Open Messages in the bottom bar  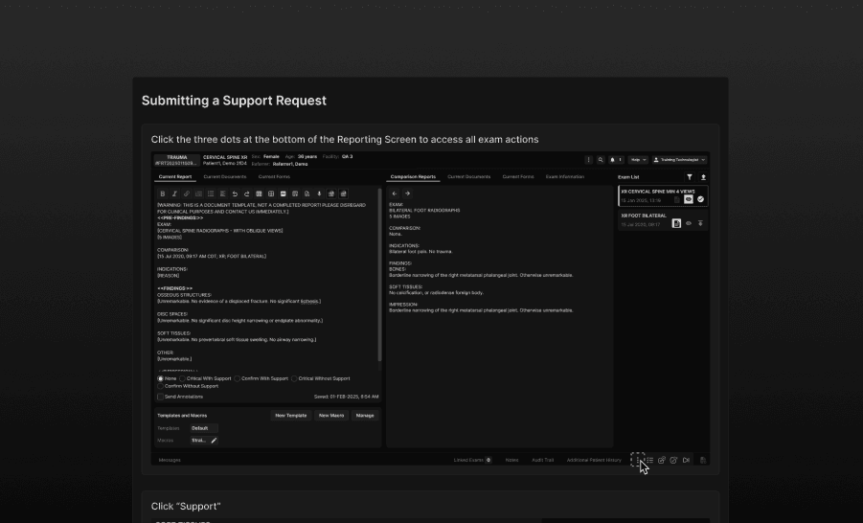click(170, 460)
